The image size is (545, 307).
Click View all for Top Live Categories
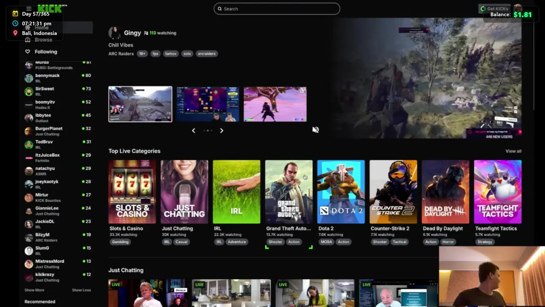[x=513, y=151]
